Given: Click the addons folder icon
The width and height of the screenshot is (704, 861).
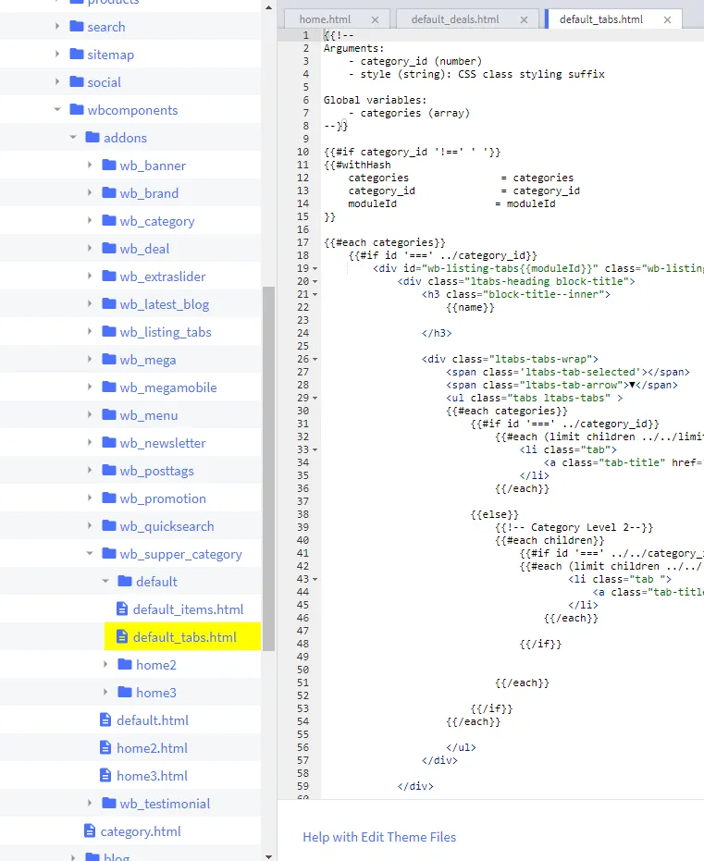Looking at the screenshot, I should (x=92, y=138).
